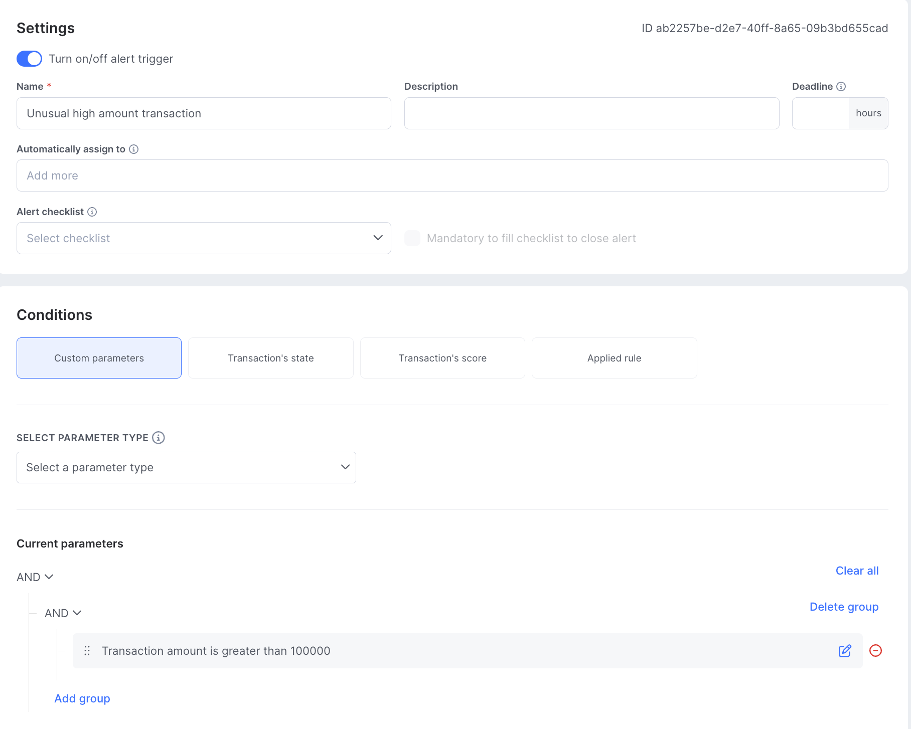This screenshot has width=911, height=729.
Task: Click the Add more assignee field
Action: coord(452,175)
